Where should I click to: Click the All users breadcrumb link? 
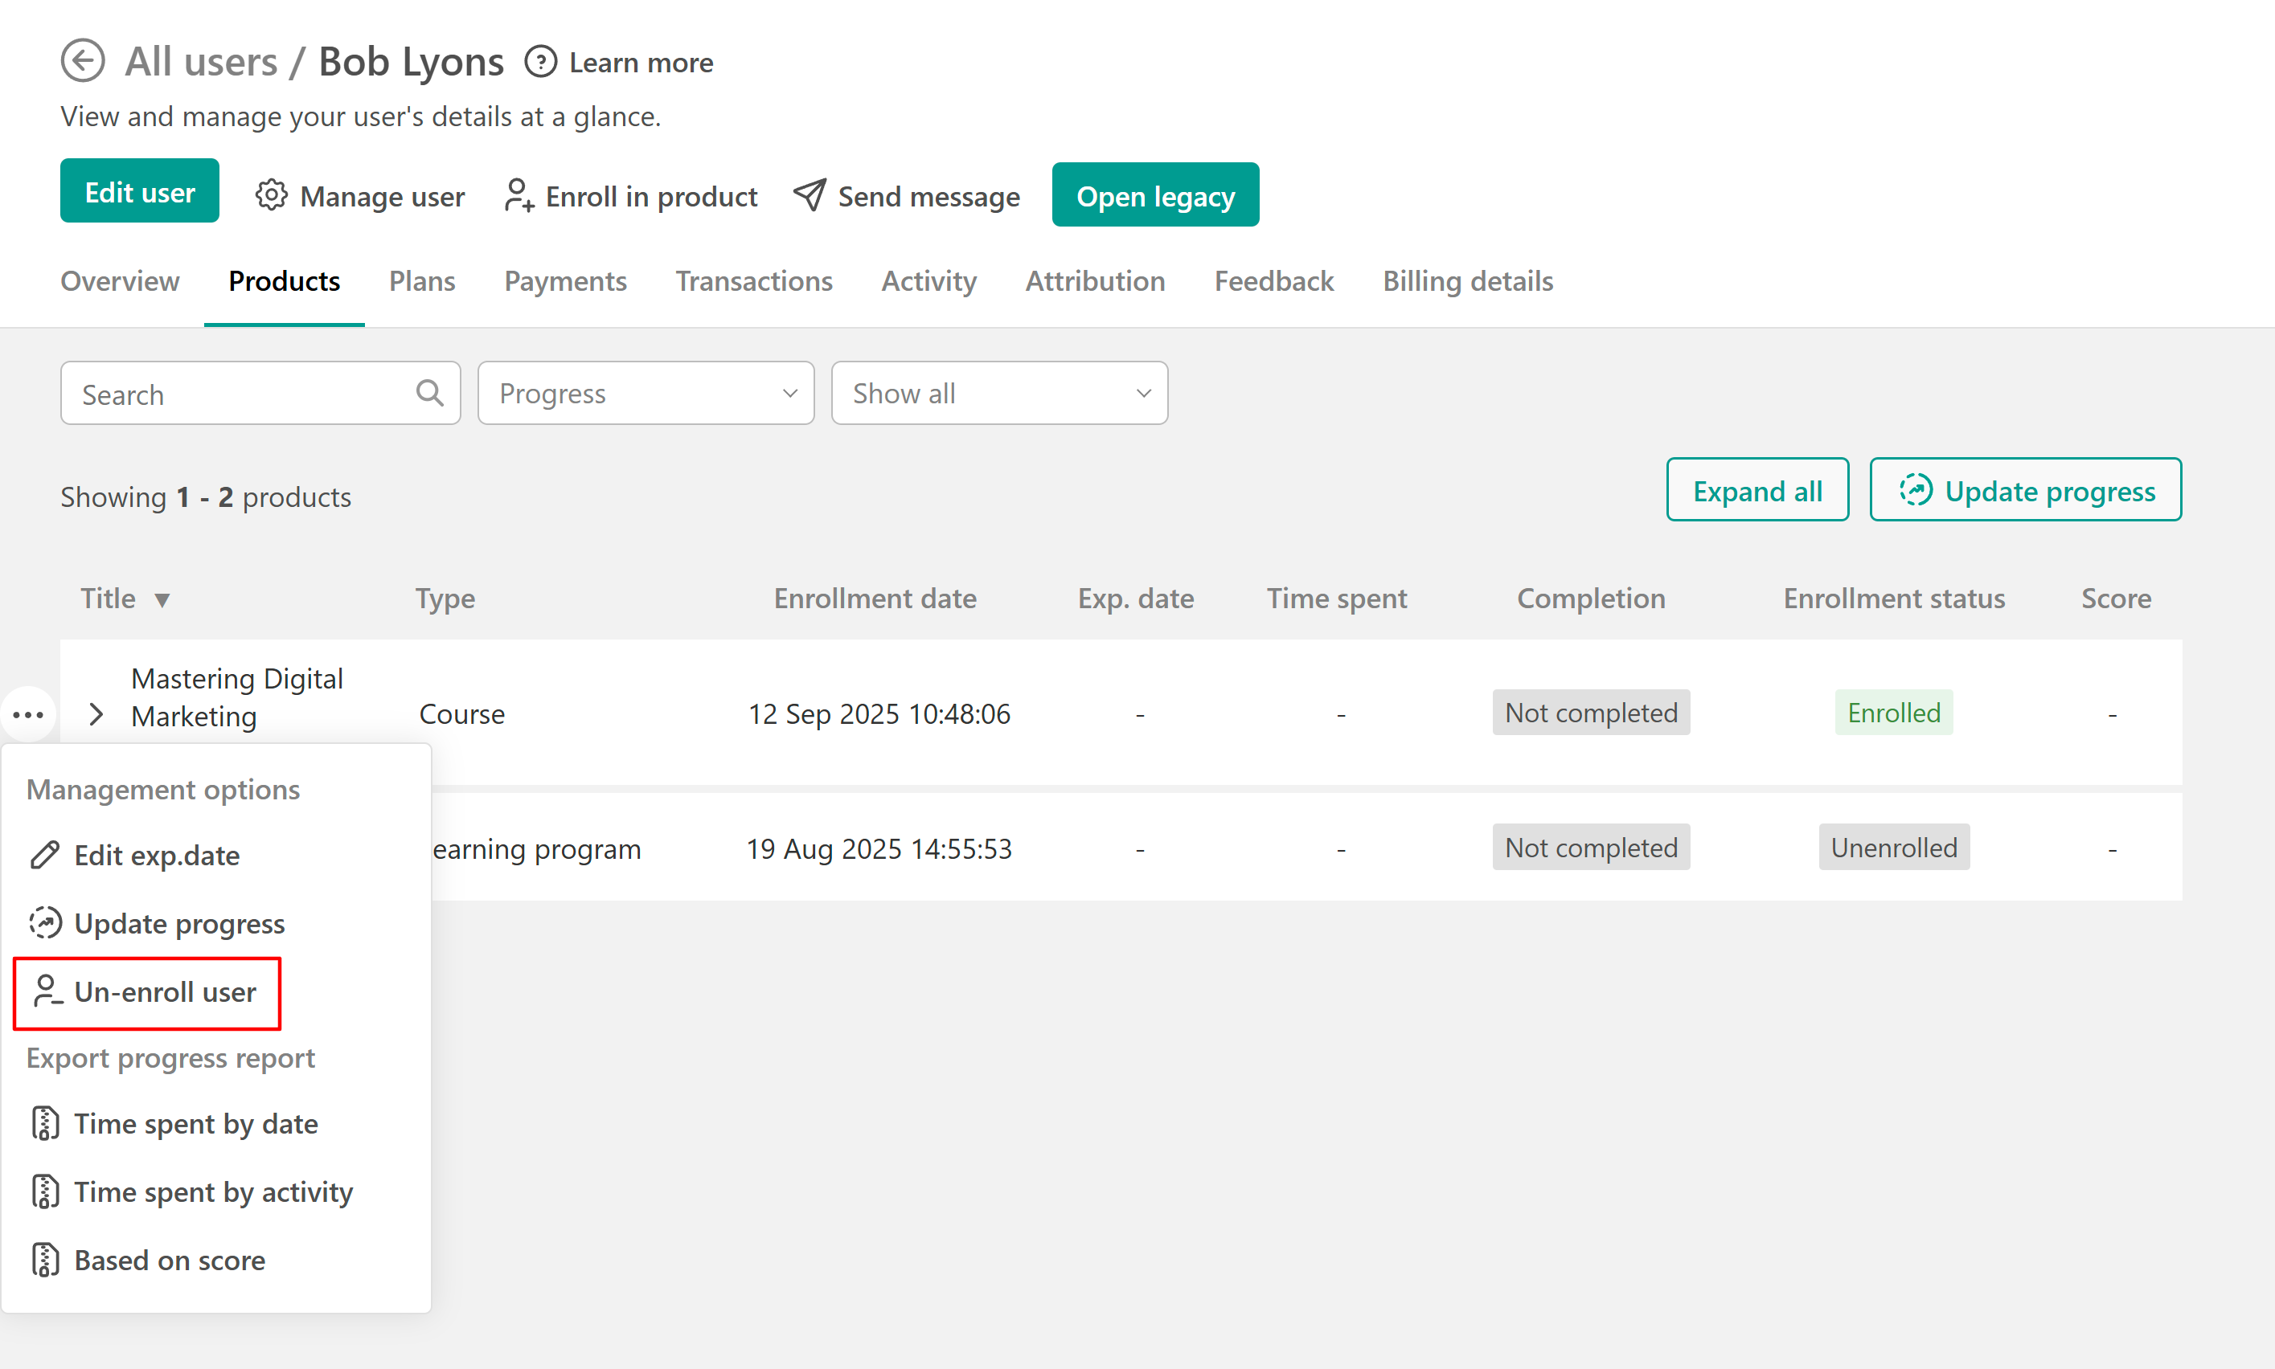[201, 62]
